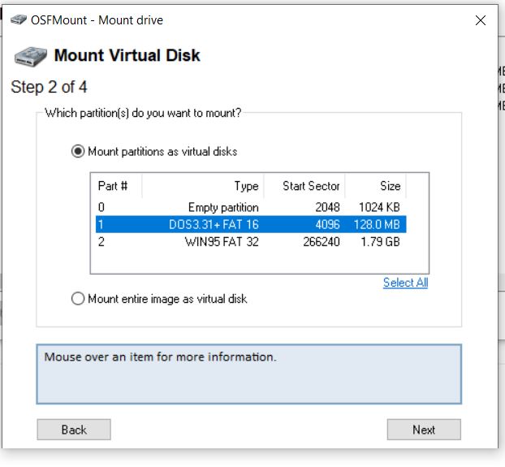
Task: Sort by Start Sector column header
Action: point(304,186)
